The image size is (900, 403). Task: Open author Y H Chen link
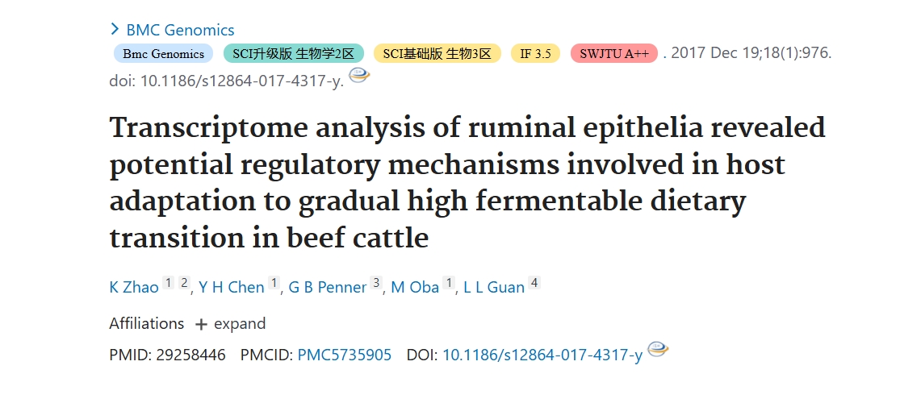[x=232, y=287]
